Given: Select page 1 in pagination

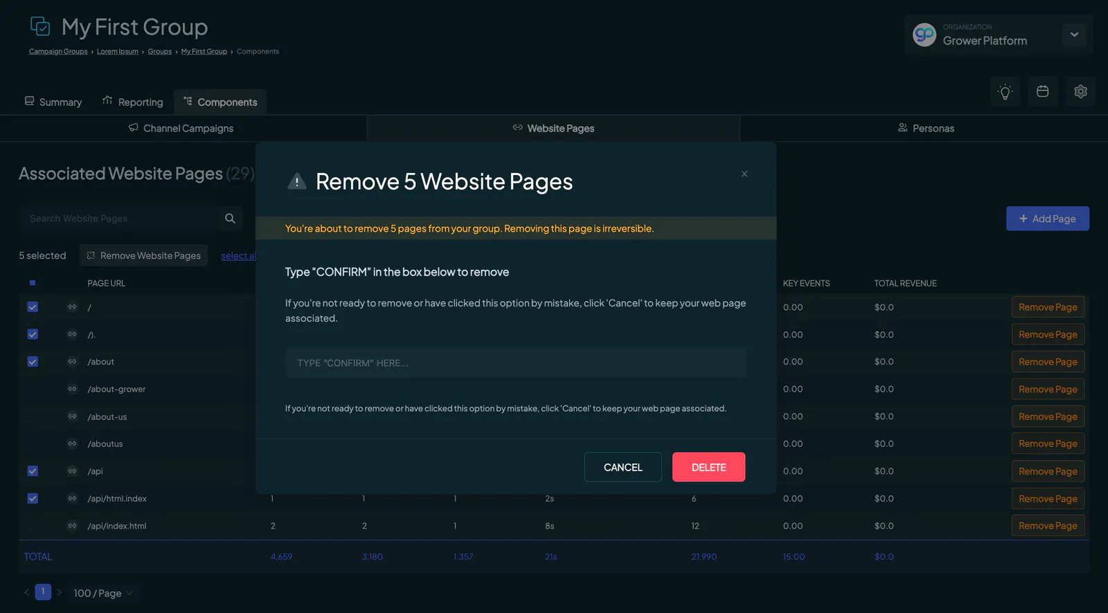Looking at the screenshot, I should click(43, 592).
